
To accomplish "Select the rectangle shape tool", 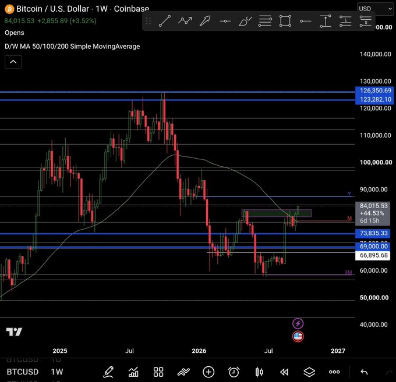I will (x=285, y=21).
